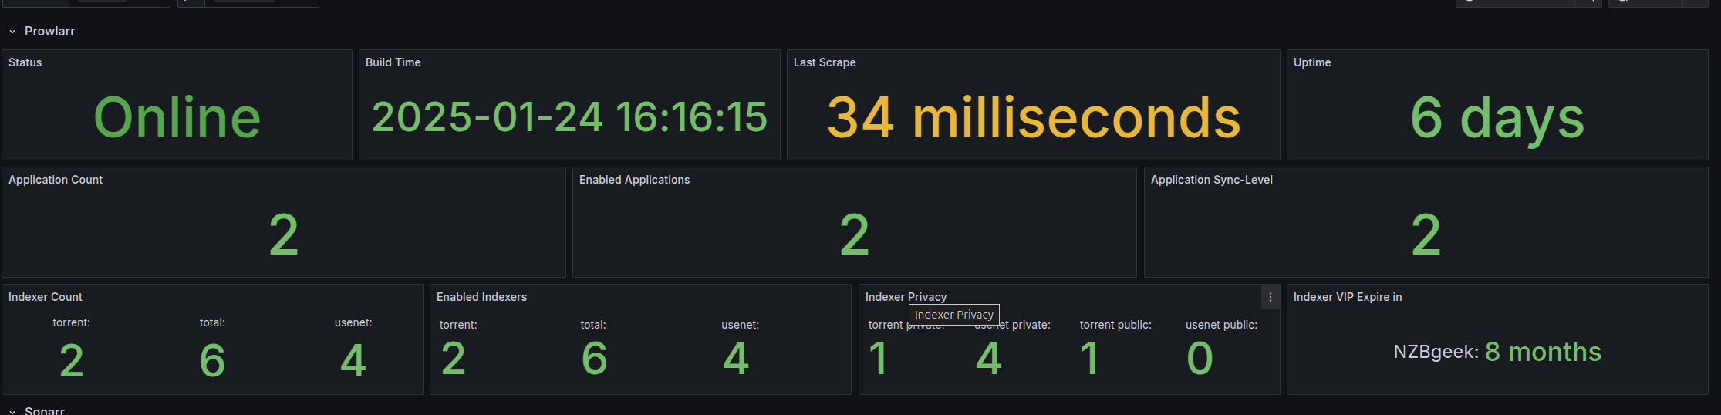
Task: Click the Sonarr row title
Action: [x=45, y=410]
